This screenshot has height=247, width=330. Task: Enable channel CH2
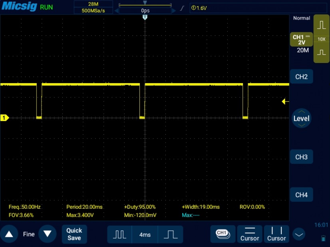click(x=301, y=77)
